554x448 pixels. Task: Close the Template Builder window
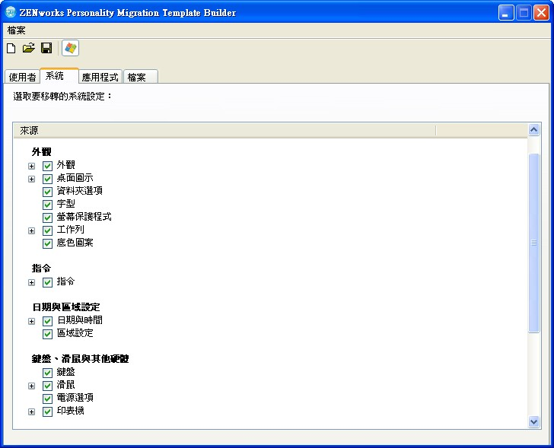(x=541, y=13)
